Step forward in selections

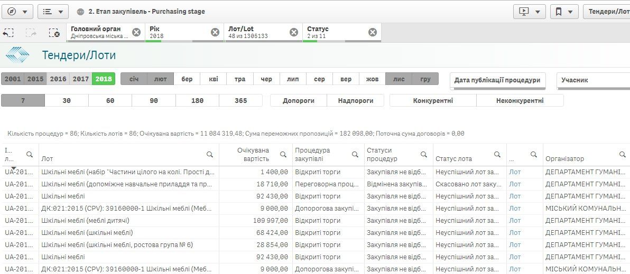(x=31, y=33)
